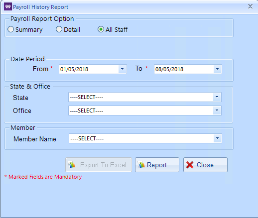Click the chart icon on Report button

click(141, 165)
